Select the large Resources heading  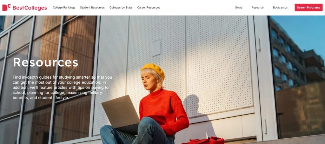coord(46,62)
